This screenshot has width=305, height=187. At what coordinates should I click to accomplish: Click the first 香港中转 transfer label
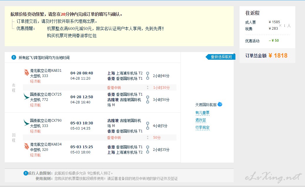click(x=114, y=88)
